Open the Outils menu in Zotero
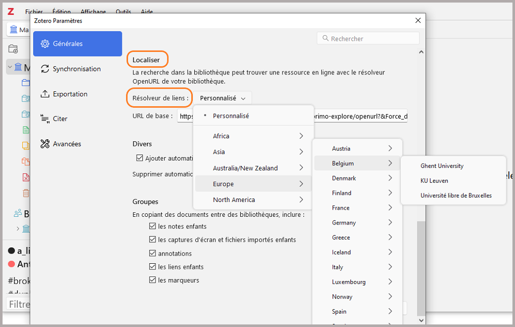The image size is (515, 327). click(x=123, y=12)
